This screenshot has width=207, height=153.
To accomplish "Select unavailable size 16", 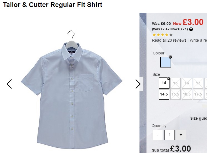I will click(x=187, y=83).
